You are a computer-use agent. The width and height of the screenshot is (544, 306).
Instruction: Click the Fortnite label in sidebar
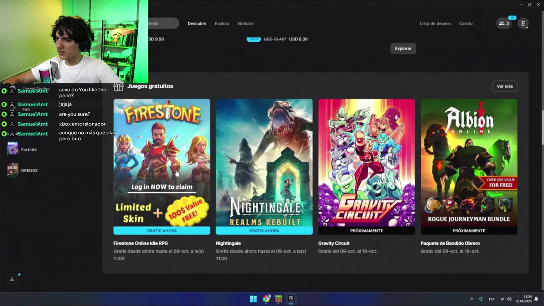[x=29, y=150]
